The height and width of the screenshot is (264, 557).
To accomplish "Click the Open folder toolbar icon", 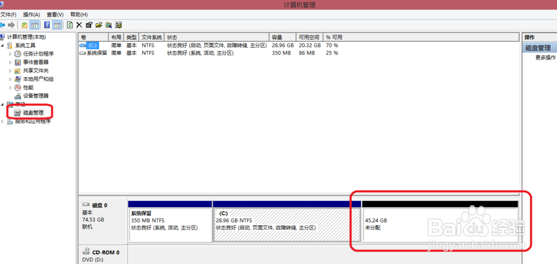I will (x=99, y=25).
